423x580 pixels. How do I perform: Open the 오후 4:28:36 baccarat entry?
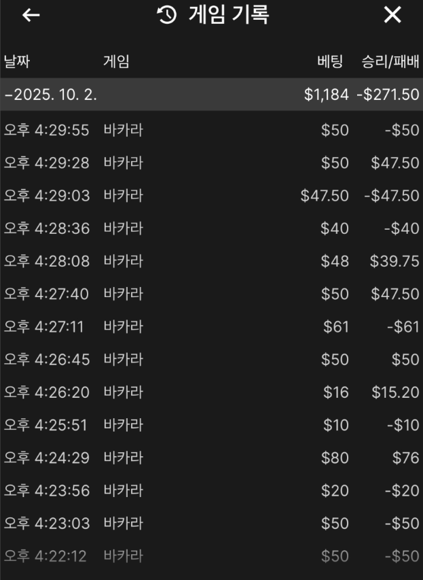tap(211, 228)
